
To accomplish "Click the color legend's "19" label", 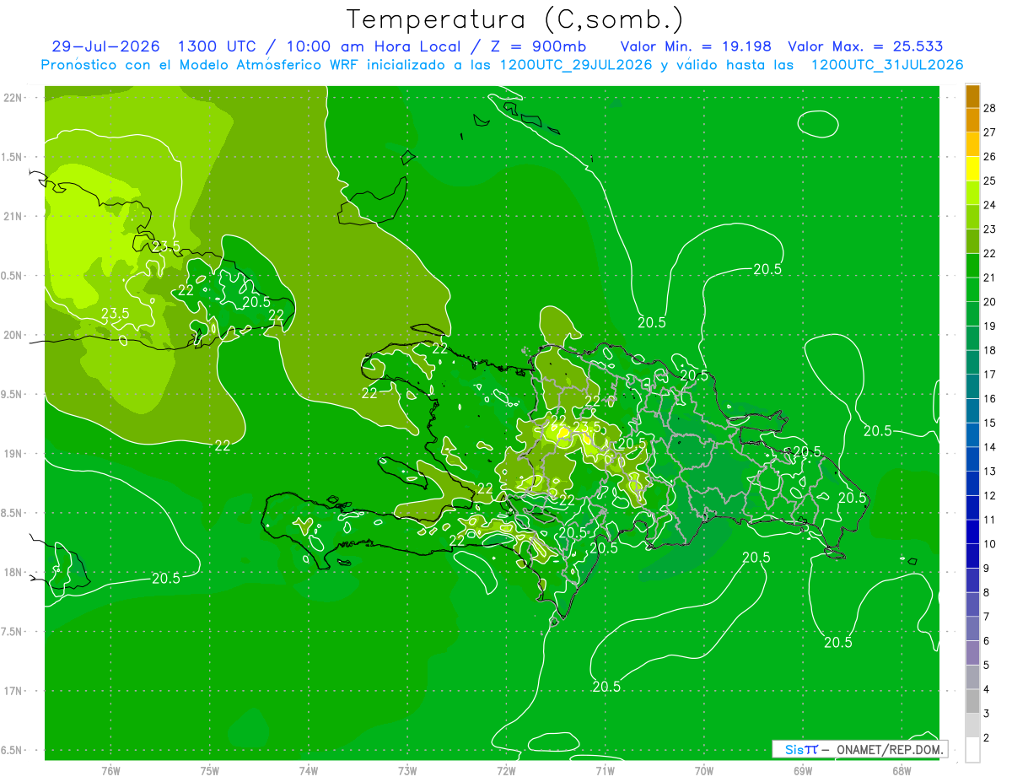I will click(x=989, y=326).
